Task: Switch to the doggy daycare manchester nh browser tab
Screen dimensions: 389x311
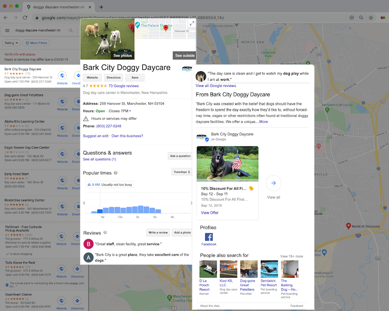Action: (x=58, y=7)
